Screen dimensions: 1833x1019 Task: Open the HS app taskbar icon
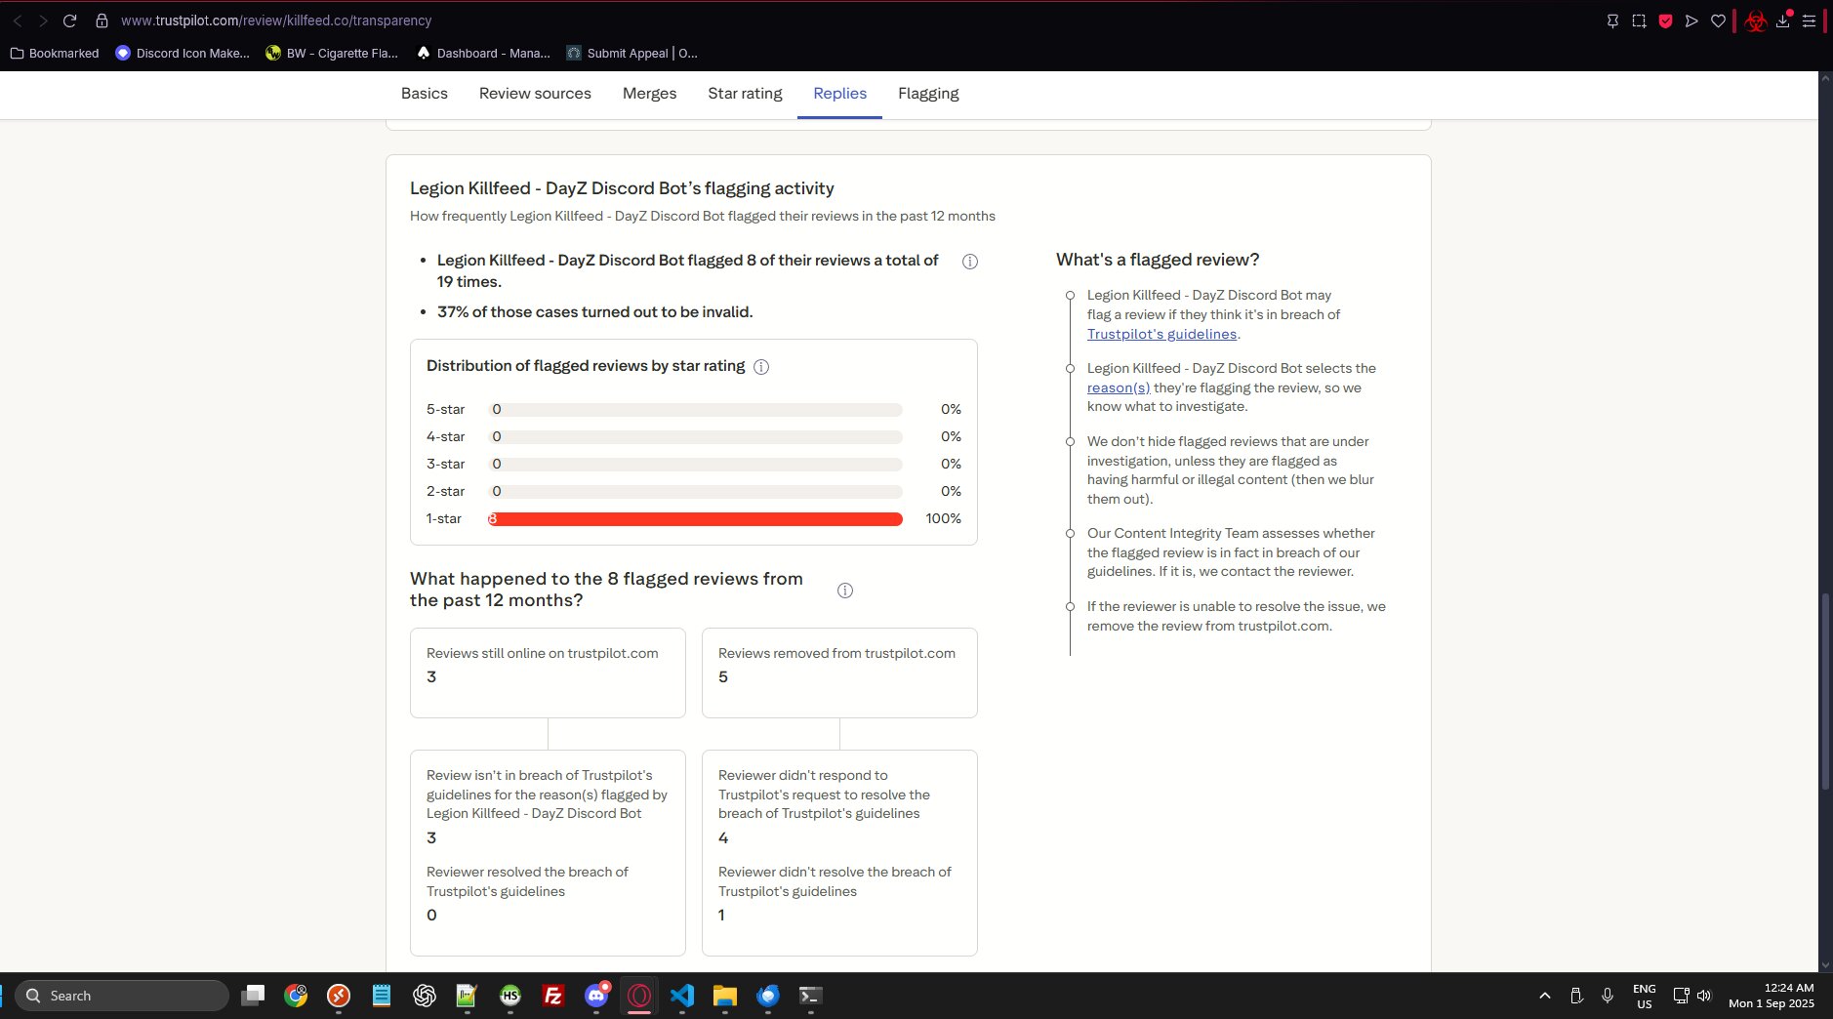coord(510,996)
